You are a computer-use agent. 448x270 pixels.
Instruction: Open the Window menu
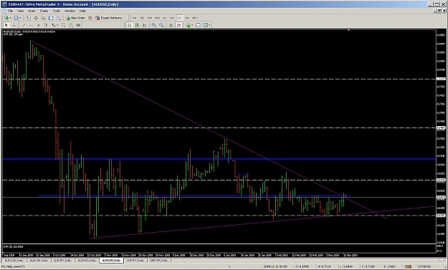(x=70, y=11)
